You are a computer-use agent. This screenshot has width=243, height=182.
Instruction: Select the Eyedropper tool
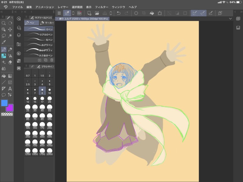(4, 42)
